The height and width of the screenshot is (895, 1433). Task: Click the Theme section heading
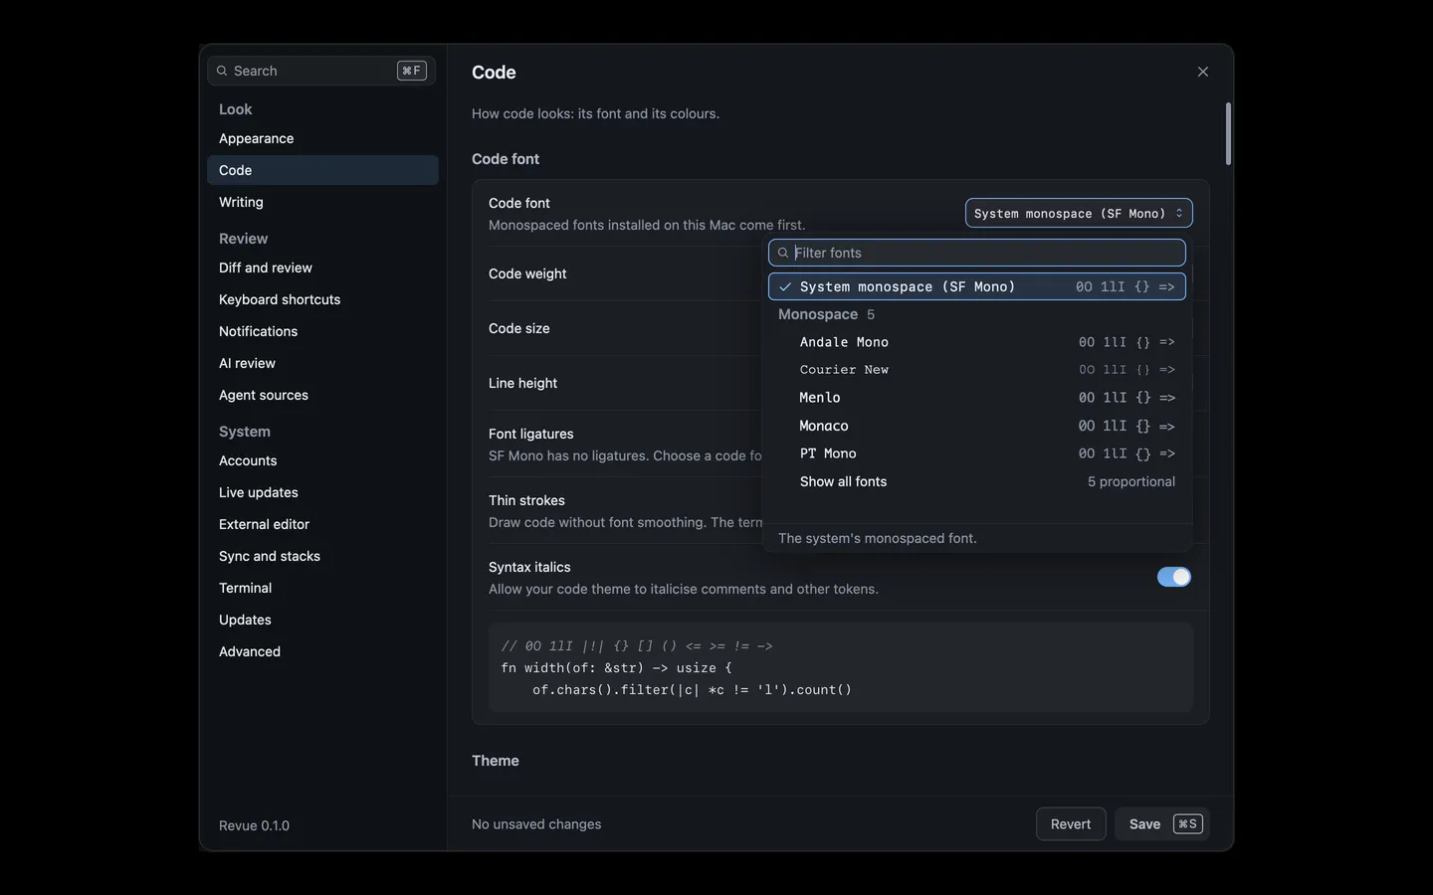(x=496, y=761)
